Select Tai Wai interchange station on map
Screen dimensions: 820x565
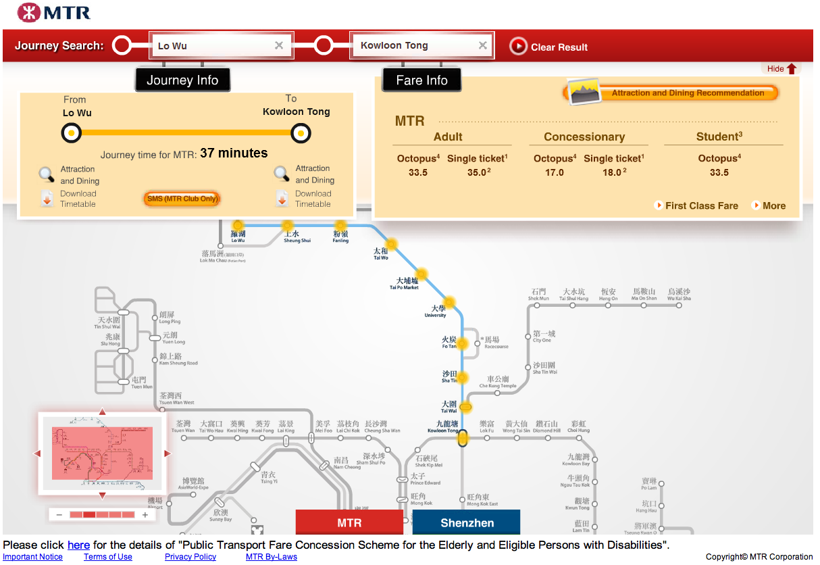coord(465,407)
